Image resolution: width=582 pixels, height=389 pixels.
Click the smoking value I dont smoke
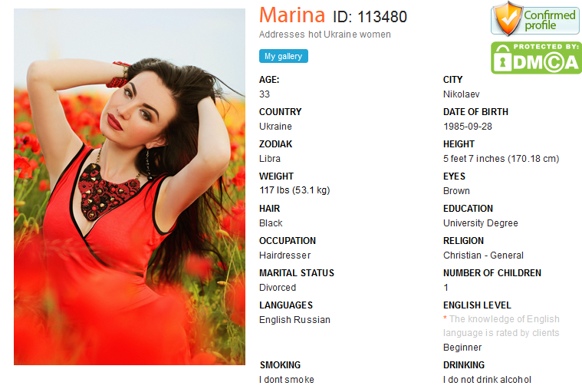coord(287,380)
